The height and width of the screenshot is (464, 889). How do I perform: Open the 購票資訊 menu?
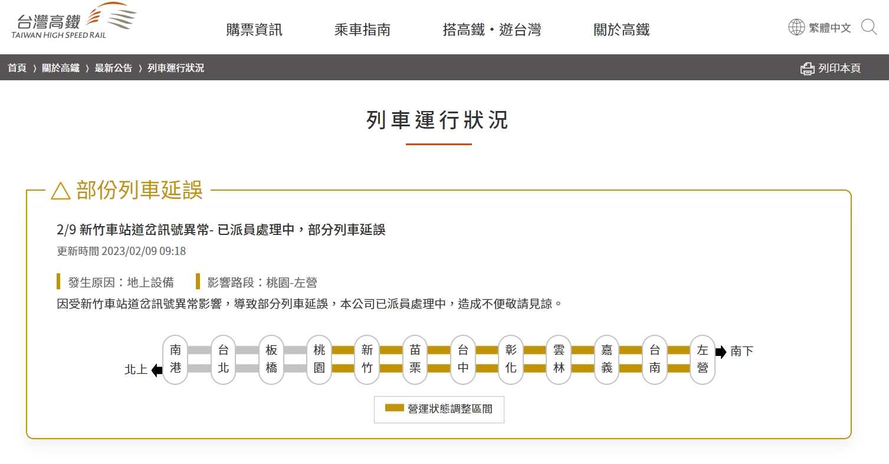point(254,30)
